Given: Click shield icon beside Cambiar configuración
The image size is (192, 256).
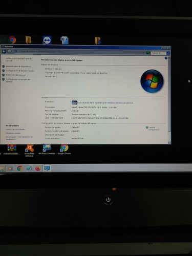Looking at the screenshot, I should coord(147,127).
